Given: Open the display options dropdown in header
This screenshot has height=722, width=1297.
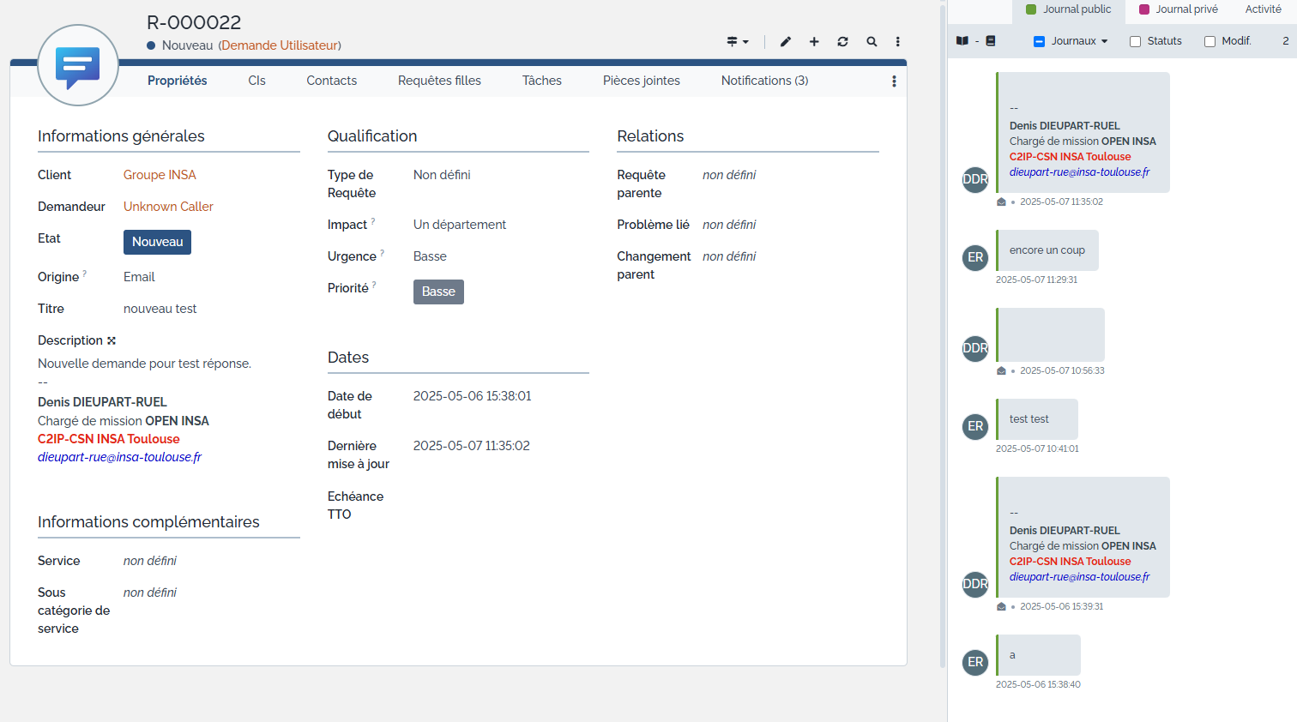Looking at the screenshot, I should (x=737, y=41).
